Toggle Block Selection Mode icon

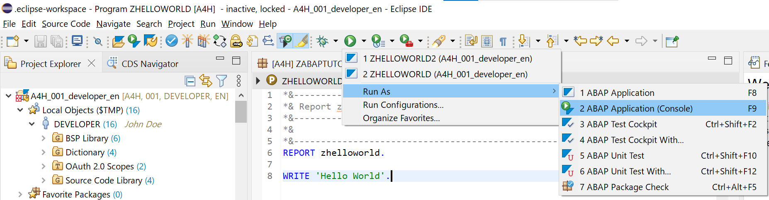tap(487, 41)
